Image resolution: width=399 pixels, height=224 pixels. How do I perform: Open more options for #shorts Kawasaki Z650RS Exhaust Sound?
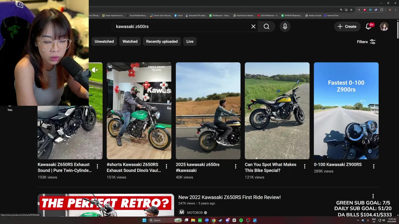(x=166, y=166)
